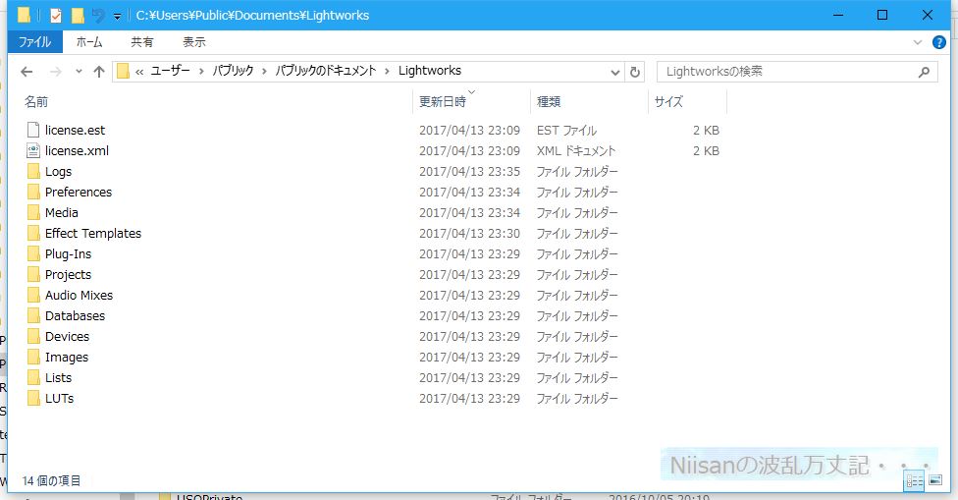Click the Properties quick access icon
The width and height of the screenshot is (958, 500).
pyautogui.click(x=56, y=16)
